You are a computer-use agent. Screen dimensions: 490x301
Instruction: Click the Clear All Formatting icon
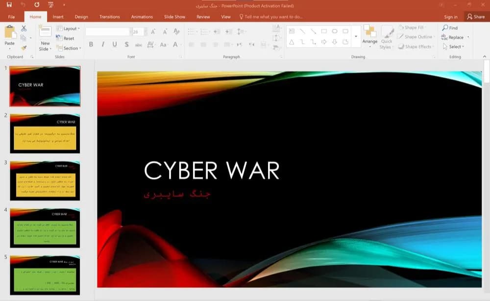(176, 31)
